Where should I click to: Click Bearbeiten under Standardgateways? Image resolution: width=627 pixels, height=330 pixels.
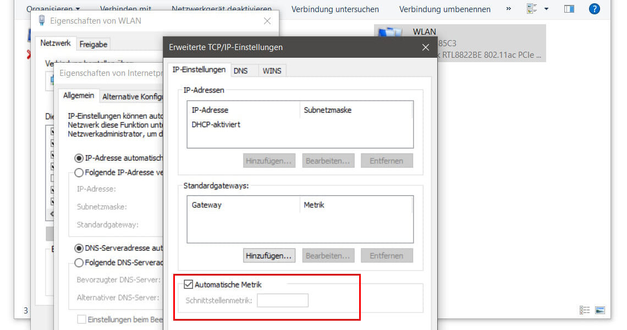pos(328,256)
